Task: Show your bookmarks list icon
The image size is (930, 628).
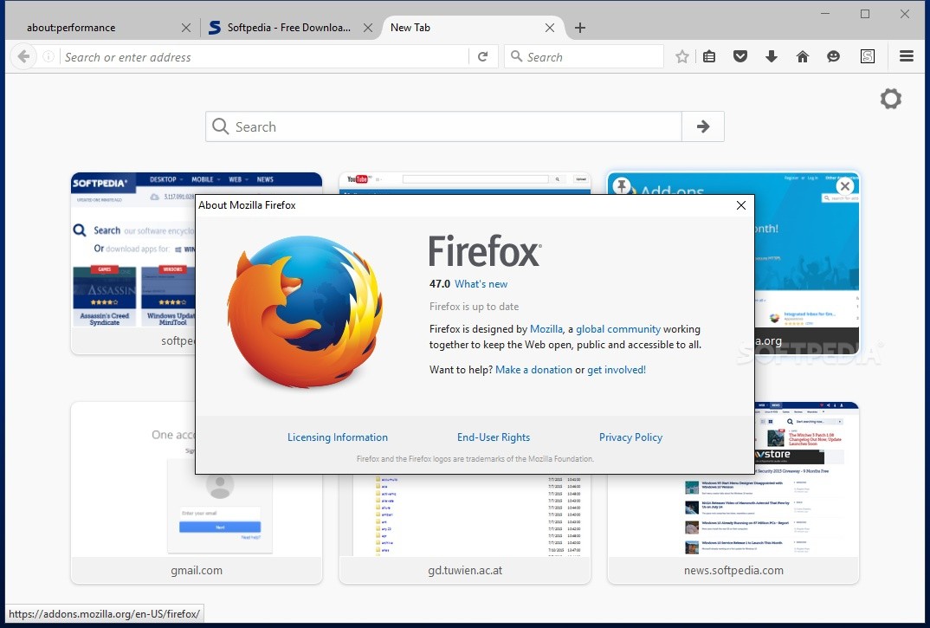Action: [709, 57]
